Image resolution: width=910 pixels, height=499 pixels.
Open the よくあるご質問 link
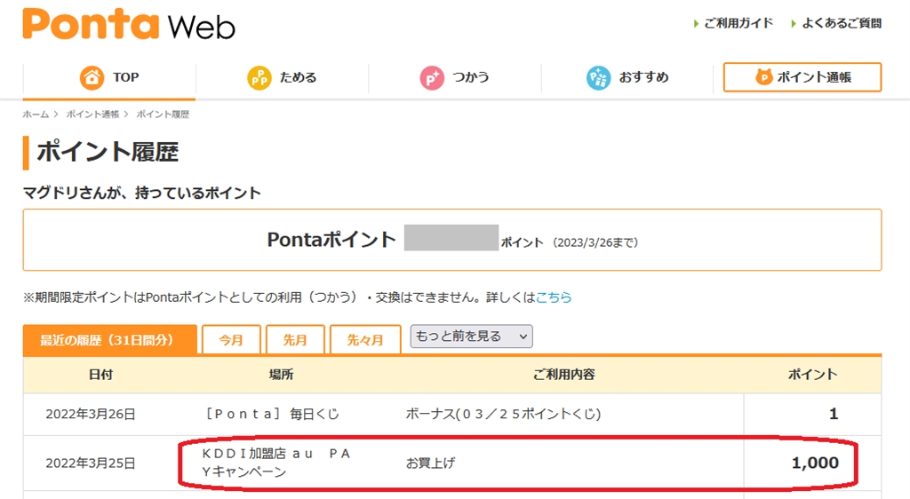point(836,23)
